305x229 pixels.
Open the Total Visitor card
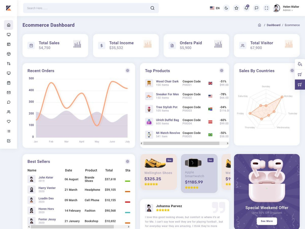point(267,45)
